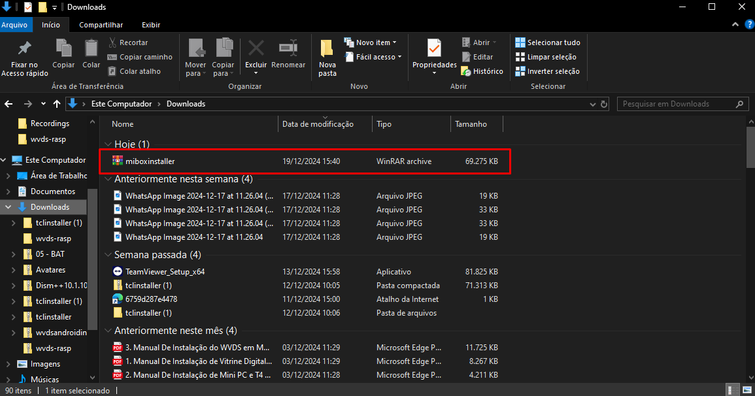Collapse Este Computador tree node
Screen dimensions: 755x396
click(4, 159)
